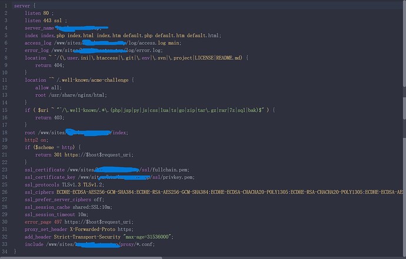The image size is (406, 259).
Task: Click line number 34 in the gutter
Action: (x=5, y=251)
